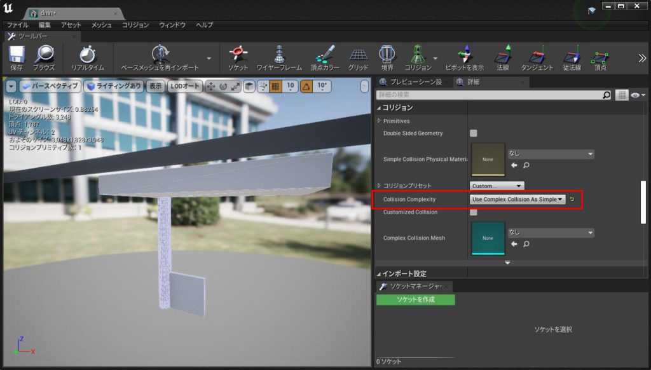Use selected asset arrow for Complex Collision Mesh
Image resolution: width=651 pixels, height=370 pixels.
514,244
